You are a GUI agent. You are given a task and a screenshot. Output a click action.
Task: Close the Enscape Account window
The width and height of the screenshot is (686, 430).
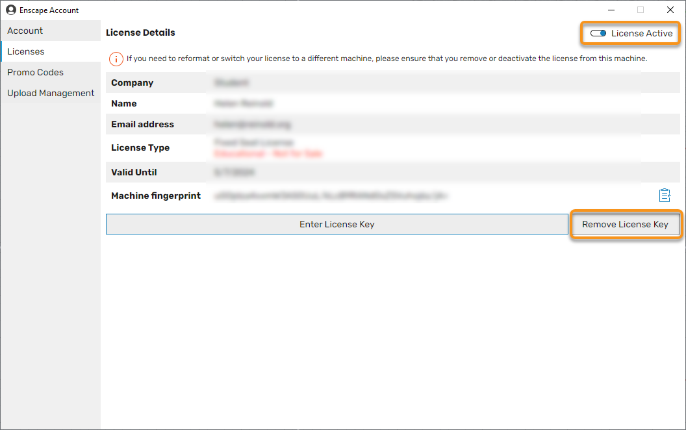click(670, 10)
